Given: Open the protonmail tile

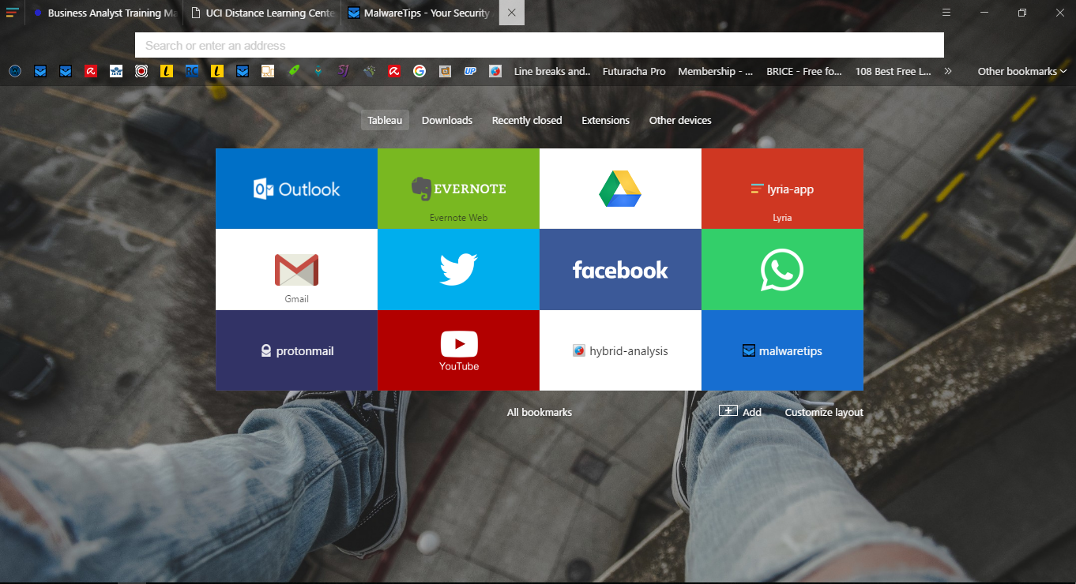Looking at the screenshot, I should pos(296,350).
